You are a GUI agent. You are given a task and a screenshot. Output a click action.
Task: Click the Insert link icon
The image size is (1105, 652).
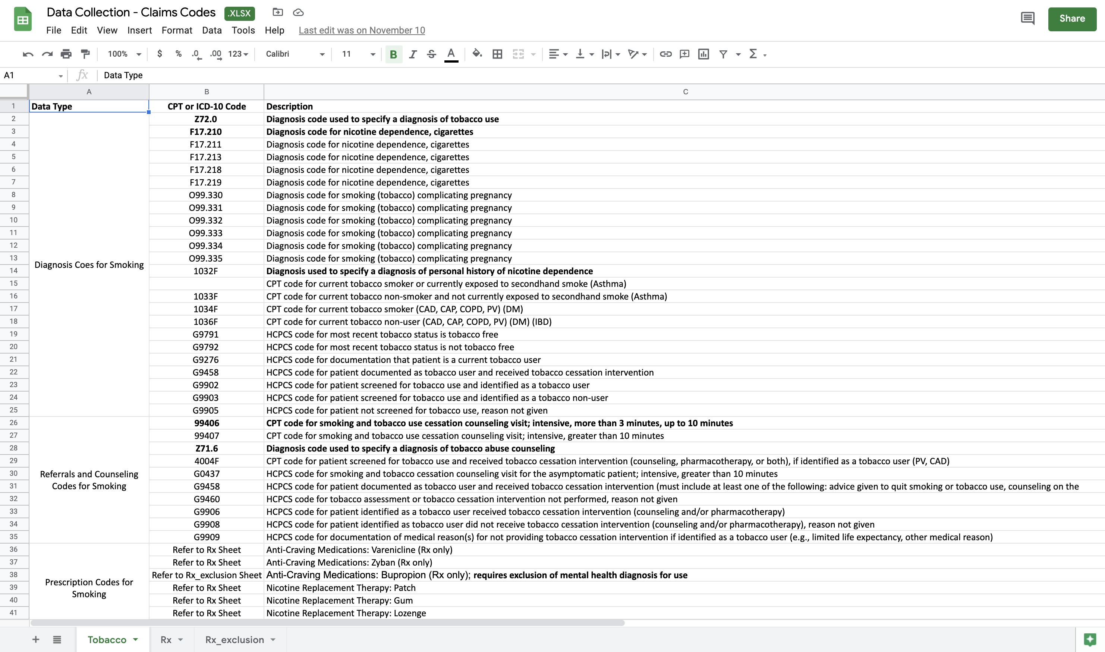665,54
